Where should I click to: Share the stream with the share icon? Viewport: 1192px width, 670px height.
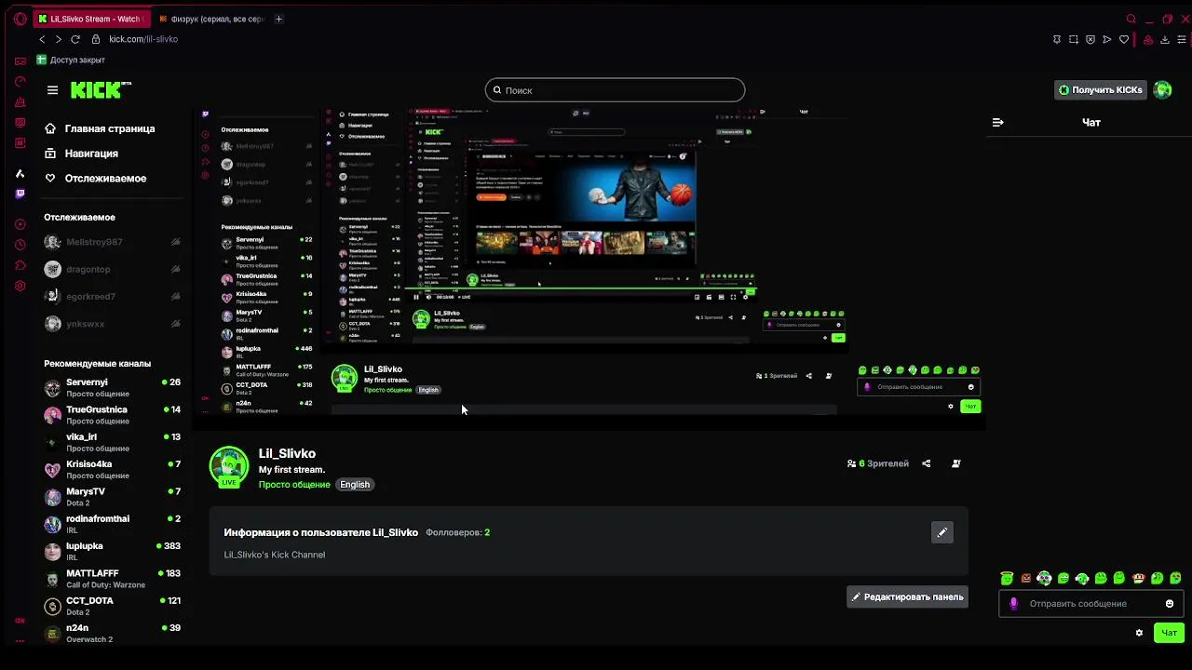tap(926, 463)
